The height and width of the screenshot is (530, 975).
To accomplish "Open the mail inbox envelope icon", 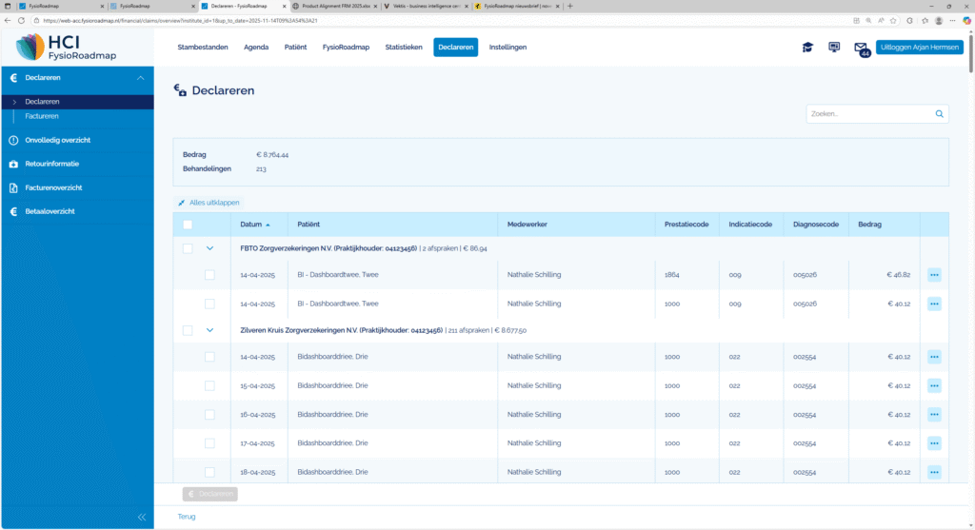I will [861, 48].
